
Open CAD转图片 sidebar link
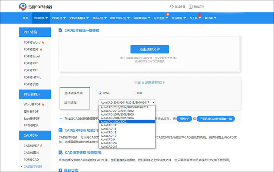click(x=31, y=152)
